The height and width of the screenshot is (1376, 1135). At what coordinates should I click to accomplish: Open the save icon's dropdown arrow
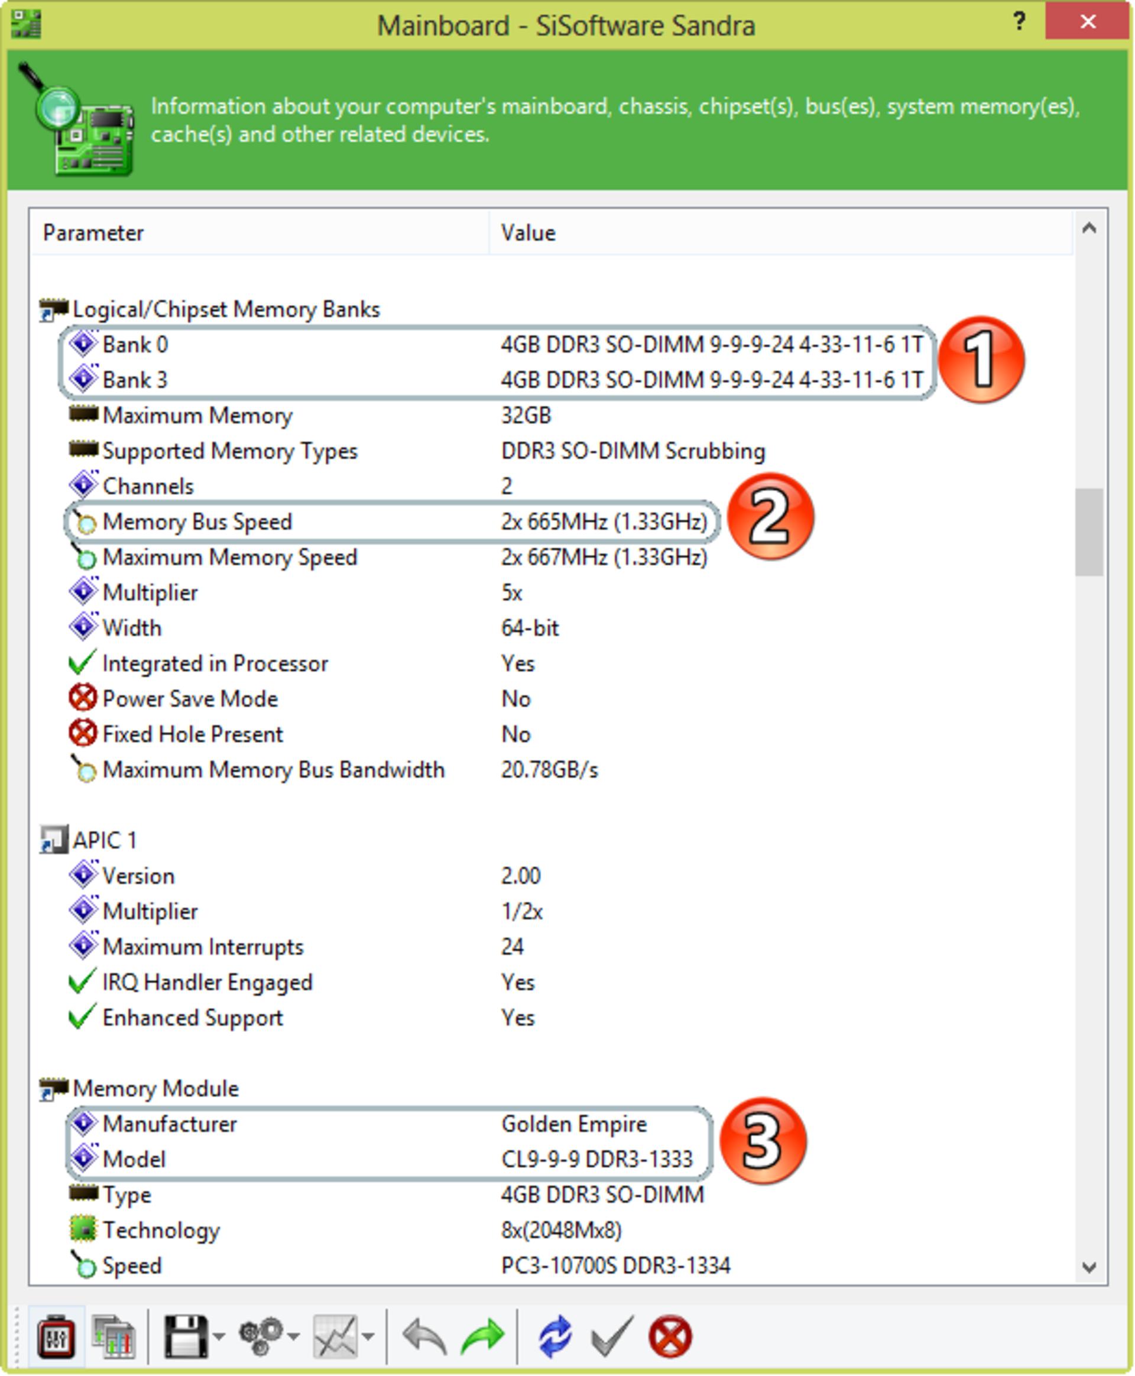(x=219, y=1336)
